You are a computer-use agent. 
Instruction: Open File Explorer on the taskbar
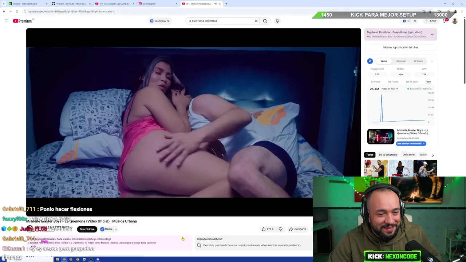57,259
